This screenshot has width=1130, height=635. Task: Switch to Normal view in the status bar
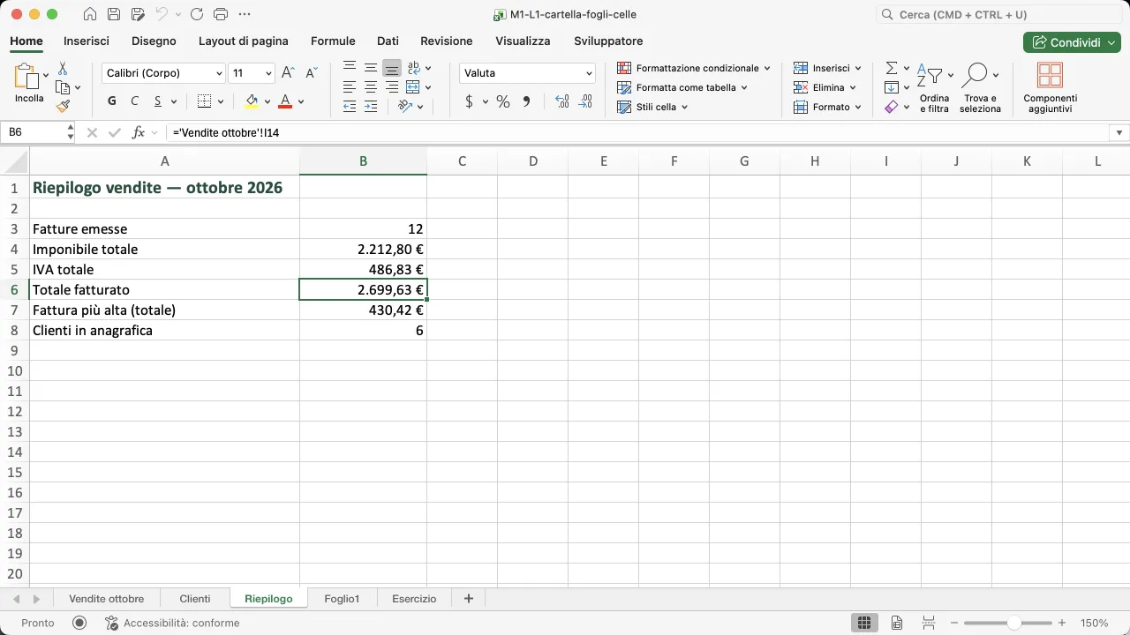point(864,623)
